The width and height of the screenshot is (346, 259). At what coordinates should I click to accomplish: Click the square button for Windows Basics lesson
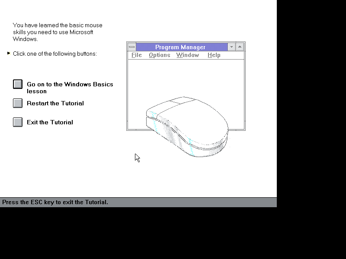[17, 84]
